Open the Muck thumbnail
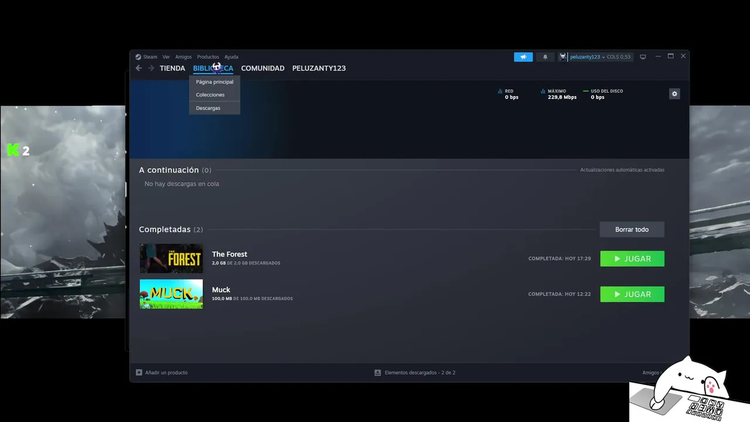Viewport: 750px width, 422px height. coord(171,294)
